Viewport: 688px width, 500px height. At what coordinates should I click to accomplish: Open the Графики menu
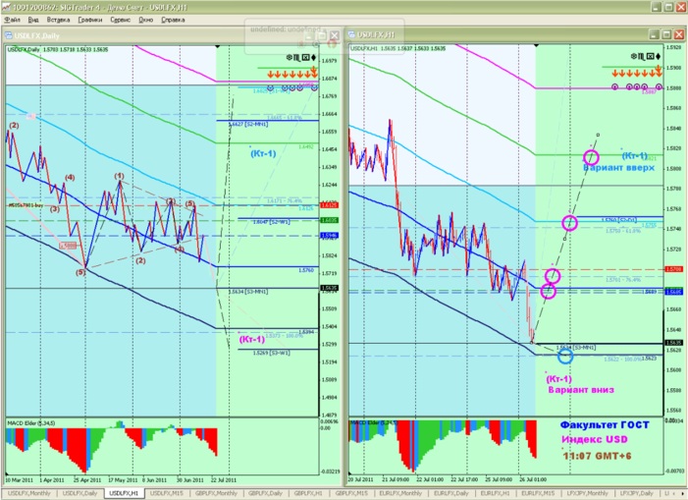[x=90, y=20]
